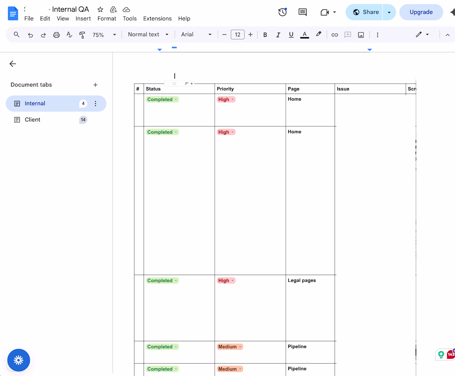This screenshot has width=455, height=376.
Task: Show all comments icon
Action: pyautogui.click(x=303, y=12)
